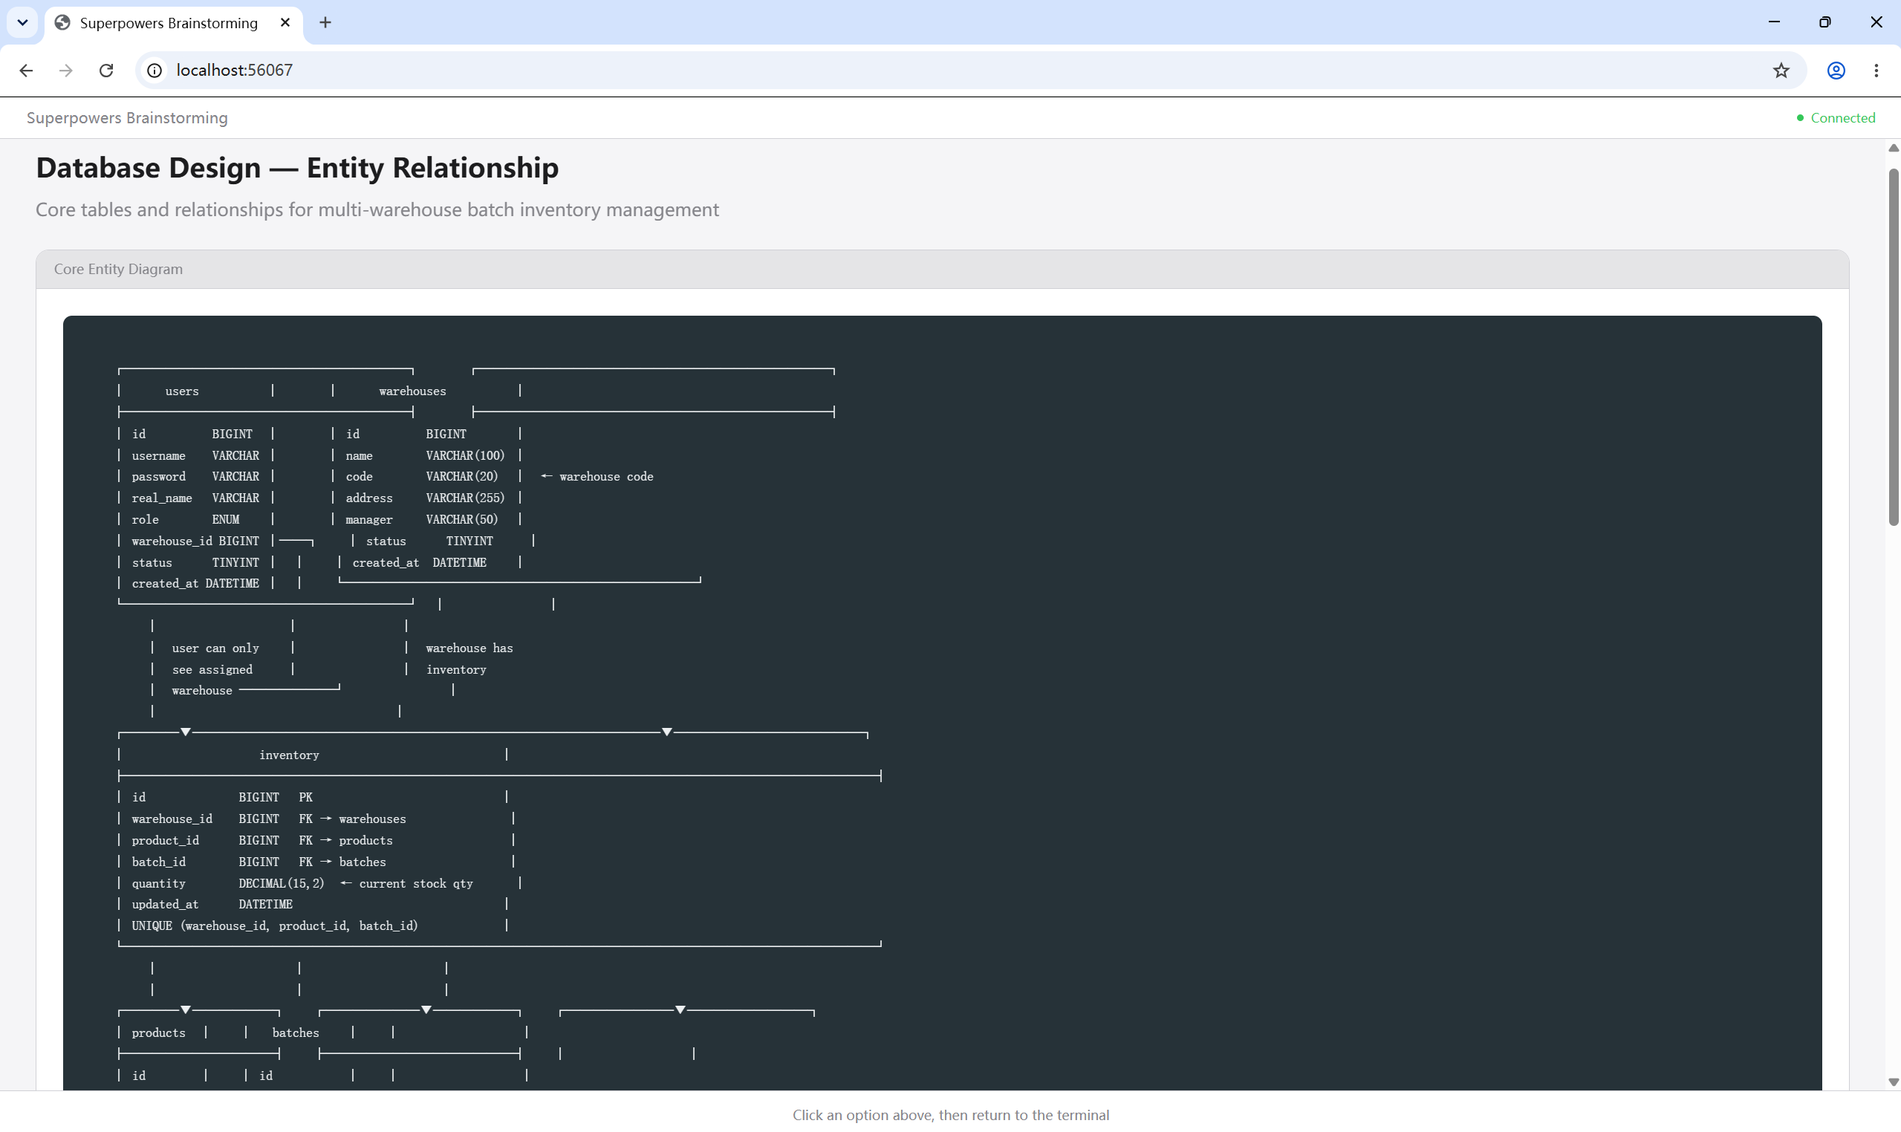Reload the current page

[x=106, y=70]
